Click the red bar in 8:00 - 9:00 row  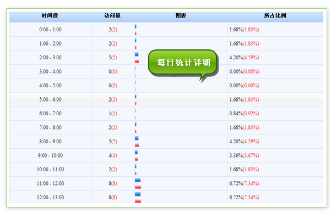click(137, 145)
